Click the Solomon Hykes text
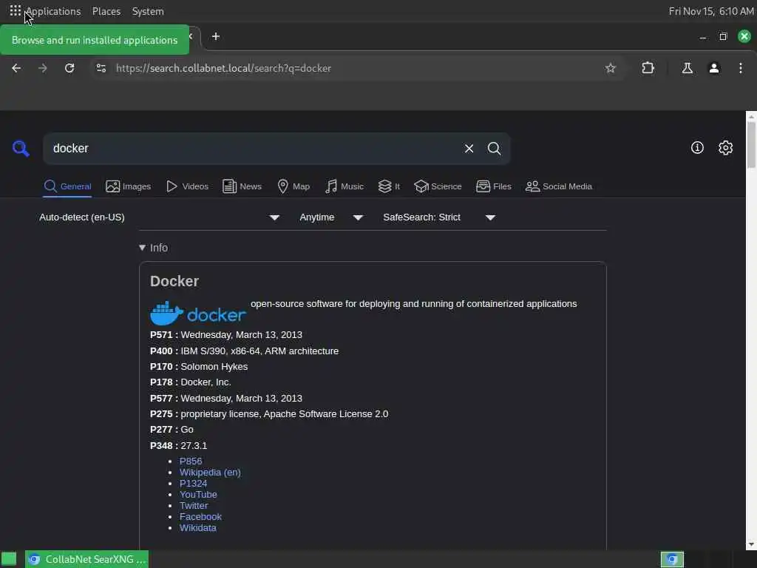Screen dimensions: 757x568 click(214, 367)
